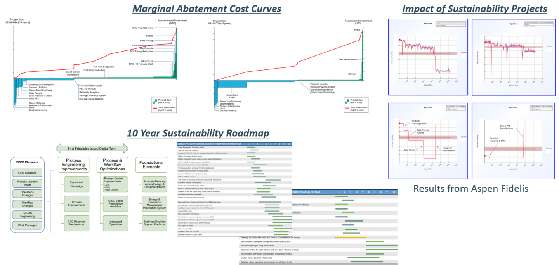This screenshot has width=559, height=265.
Task: Select the FCV Flaring Reduction label
Action: [141, 52]
